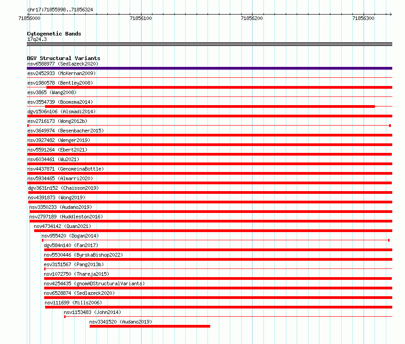
Task: Click the Cytogenetic Bands track title
Action: 54,34
